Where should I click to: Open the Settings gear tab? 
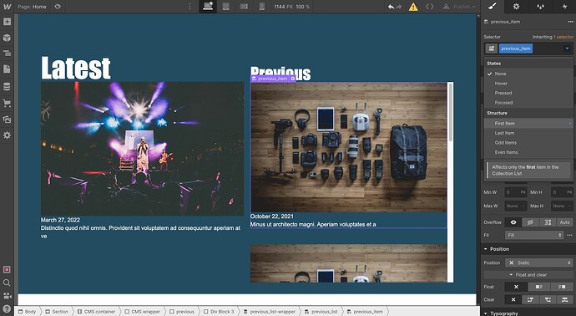tap(516, 7)
